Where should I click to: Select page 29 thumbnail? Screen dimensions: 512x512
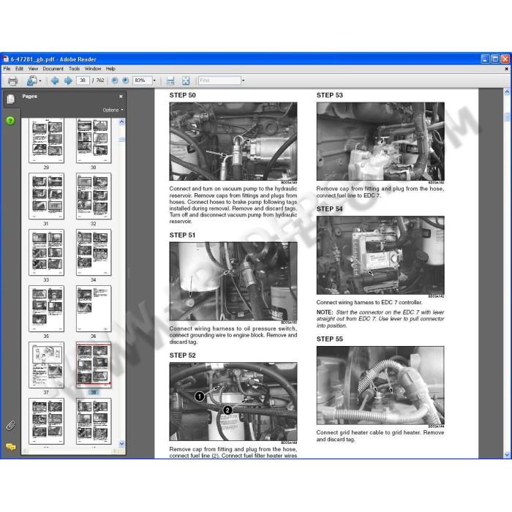coord(46,140)
